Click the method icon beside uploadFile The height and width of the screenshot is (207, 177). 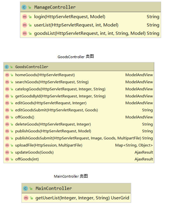click(x=7, y=145)
